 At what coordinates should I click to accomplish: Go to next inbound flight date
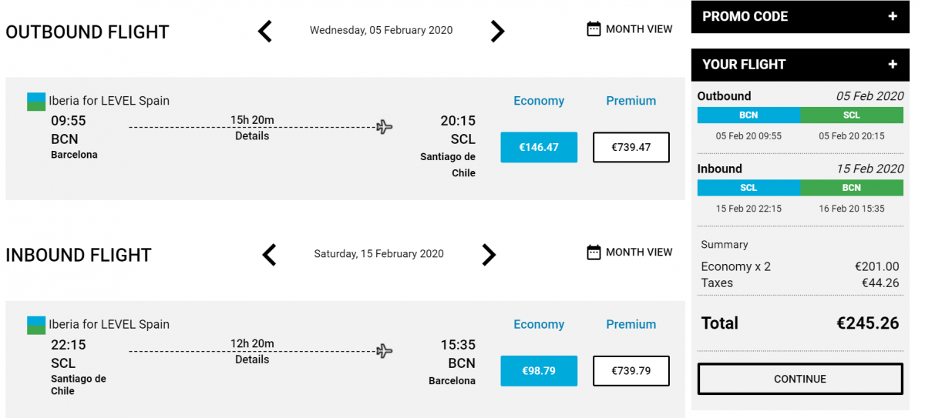click(489, 255)
